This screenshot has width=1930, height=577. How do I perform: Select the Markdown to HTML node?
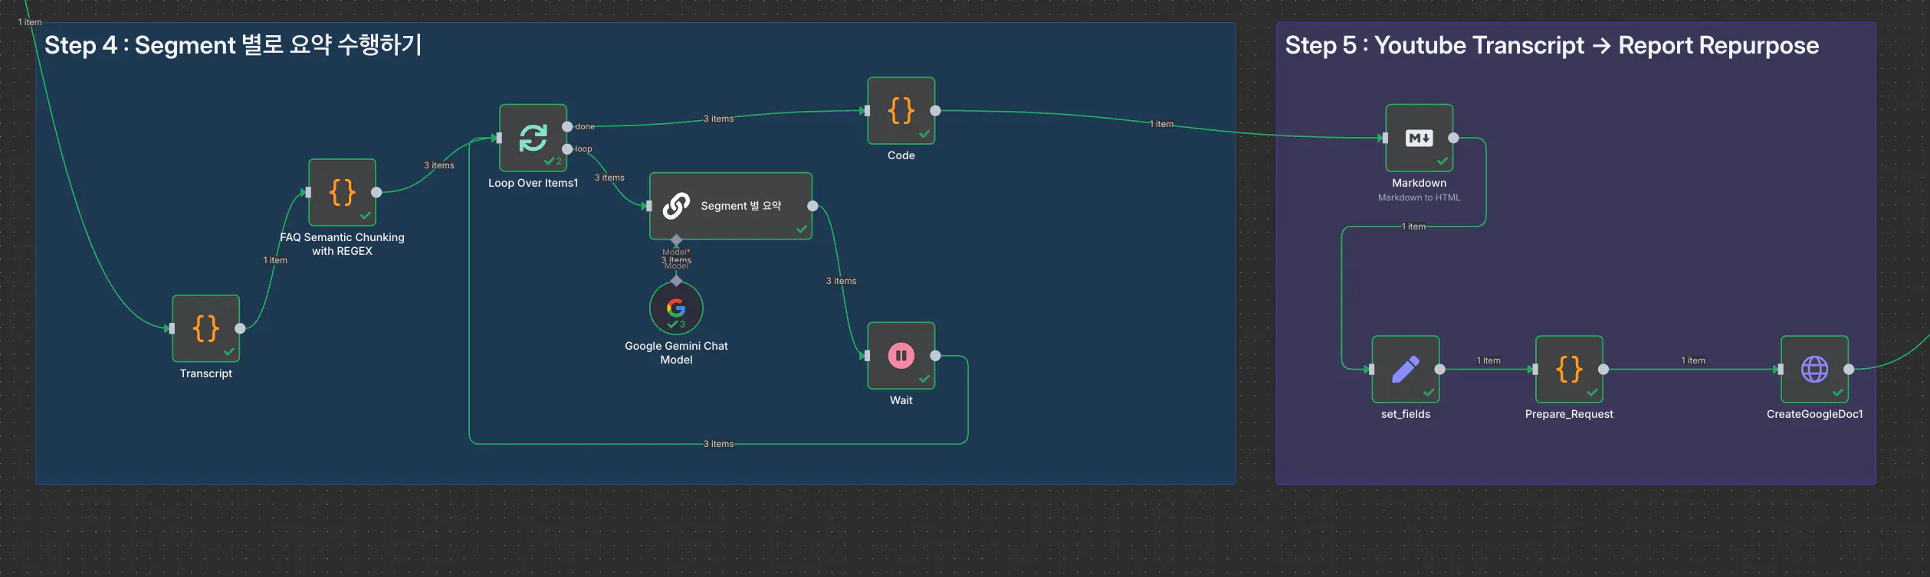coord(1419,138)
